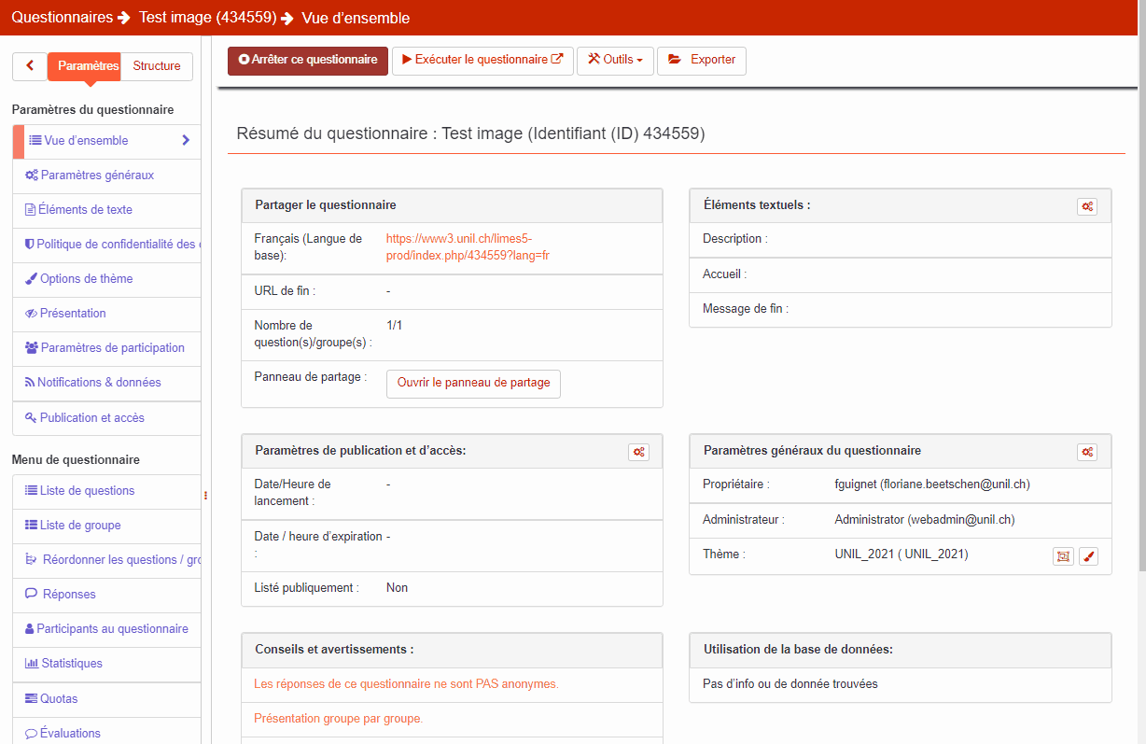Expand the Vue d'ensemble chevron
The image size is (1146, 744).
pos(186,141)
